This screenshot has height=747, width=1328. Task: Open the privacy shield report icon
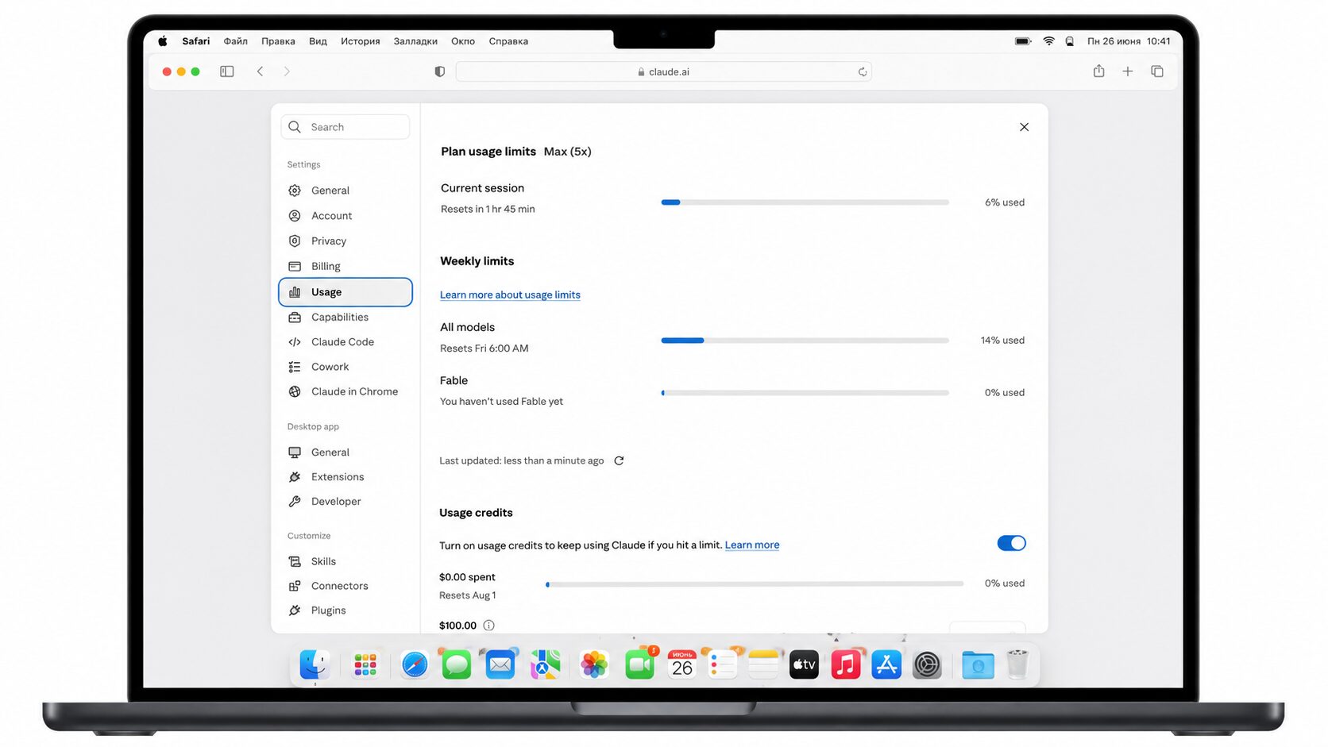440,71
